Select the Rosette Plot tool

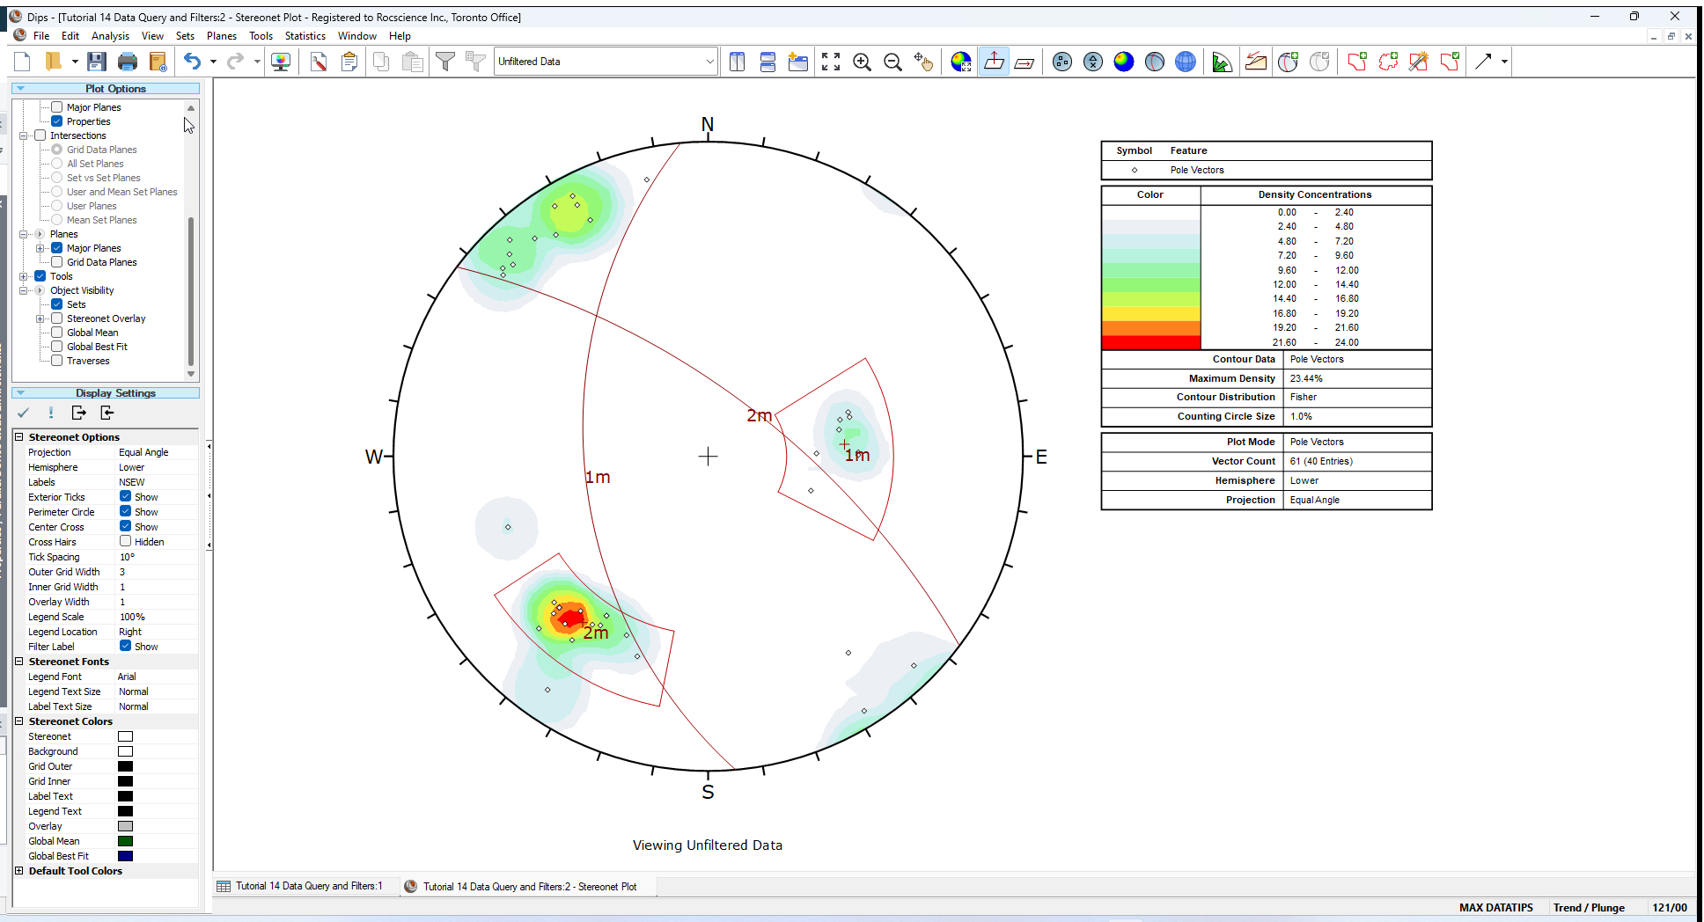click(x=1222, y=62)
